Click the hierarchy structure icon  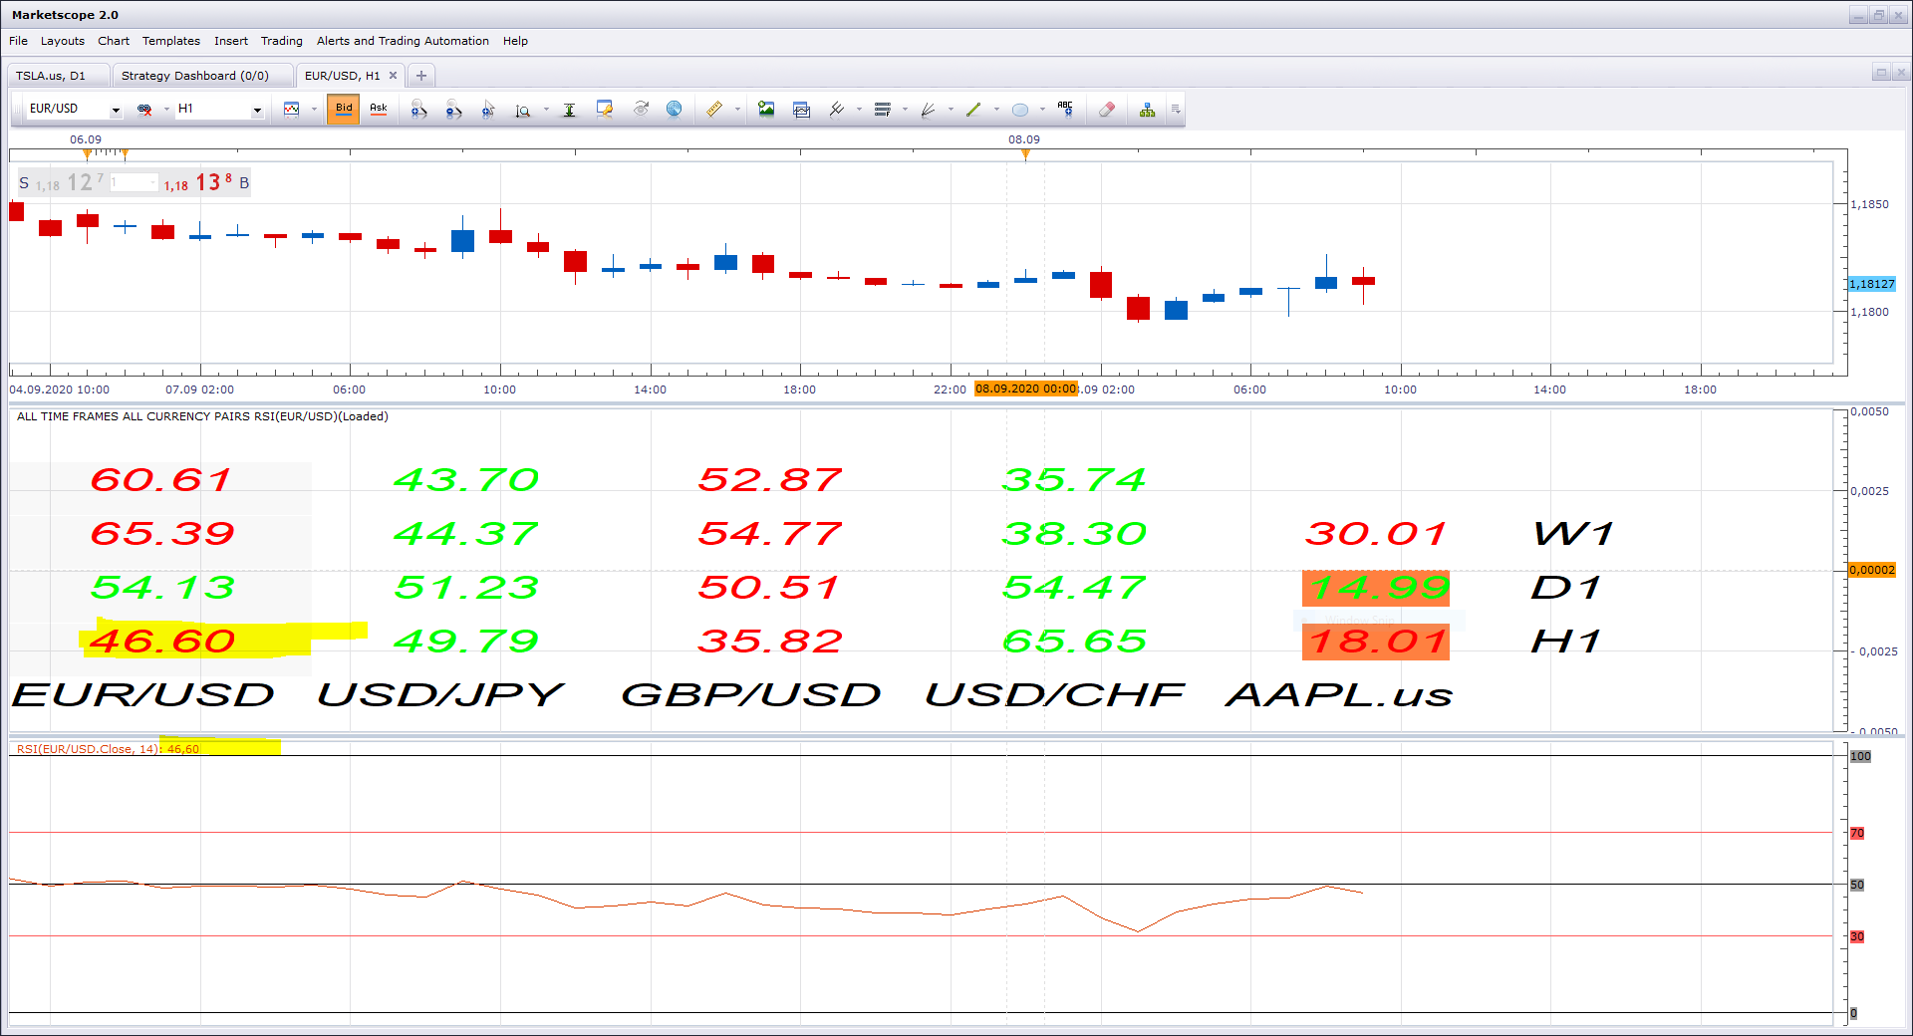(1148, 110)
